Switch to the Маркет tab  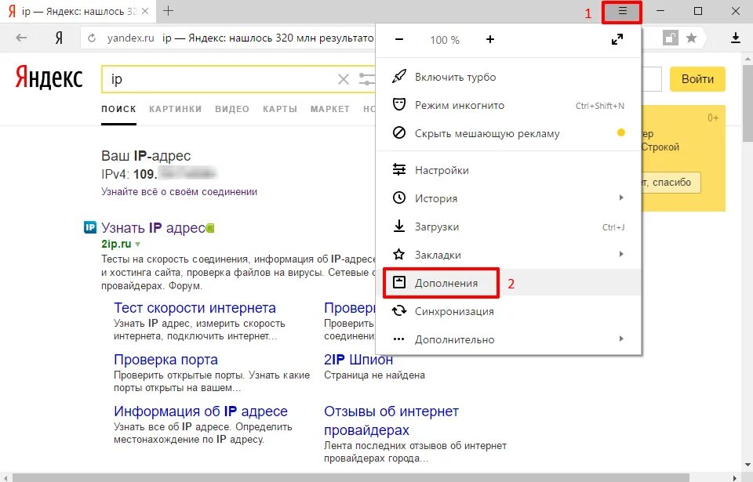click(330, 109)
